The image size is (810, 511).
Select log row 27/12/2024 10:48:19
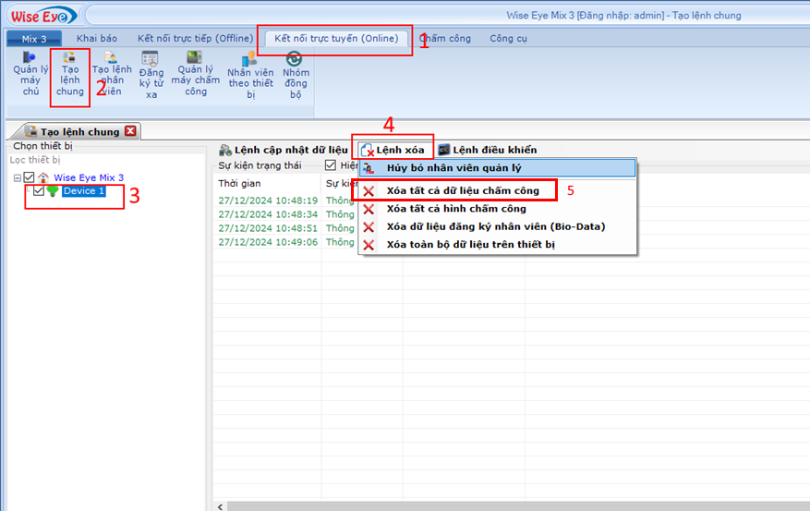coord(268,201)
